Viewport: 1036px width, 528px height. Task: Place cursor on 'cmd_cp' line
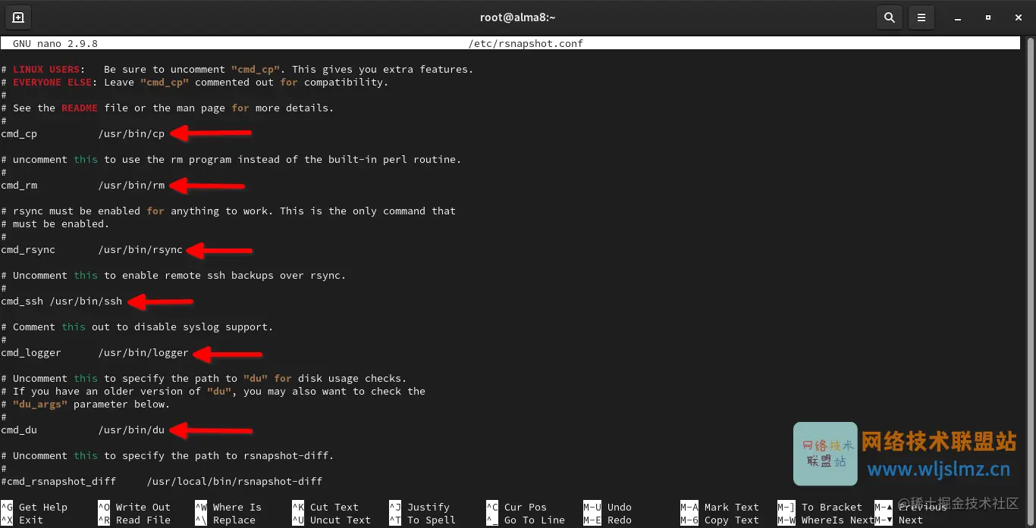coord(83,133)
